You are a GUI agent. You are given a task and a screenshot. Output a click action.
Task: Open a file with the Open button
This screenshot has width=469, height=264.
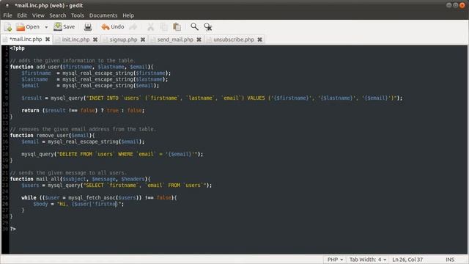[x=28, y=27]
